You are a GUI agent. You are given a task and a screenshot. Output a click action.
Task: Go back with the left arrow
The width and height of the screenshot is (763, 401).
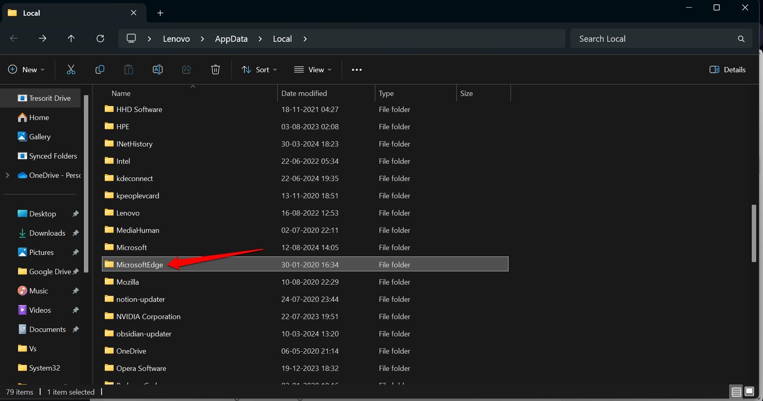(x=14, y=39)
